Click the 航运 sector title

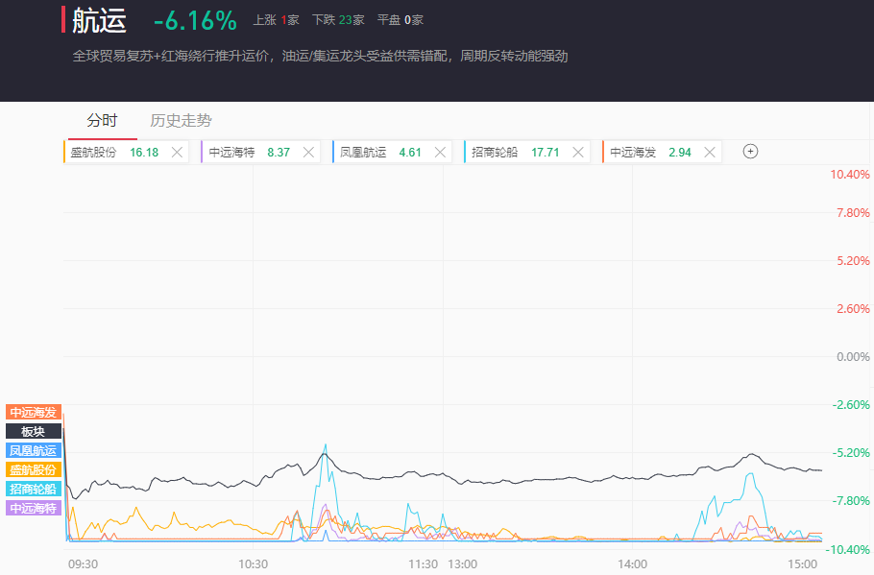[x=99, y=20]
